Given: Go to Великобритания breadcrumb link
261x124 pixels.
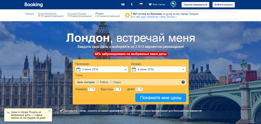Looking at the screenshot, I should pyautogui.click(x=47, y=13).
